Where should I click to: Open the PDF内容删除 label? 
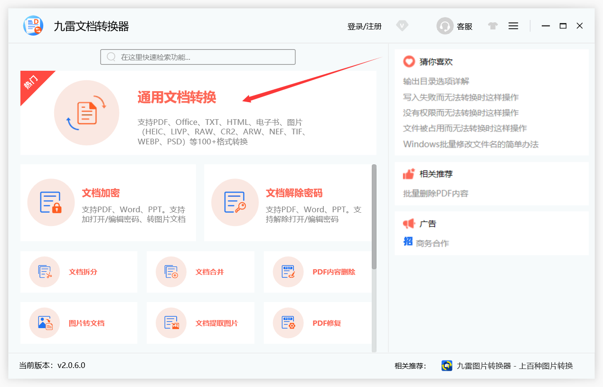(334, 272)
